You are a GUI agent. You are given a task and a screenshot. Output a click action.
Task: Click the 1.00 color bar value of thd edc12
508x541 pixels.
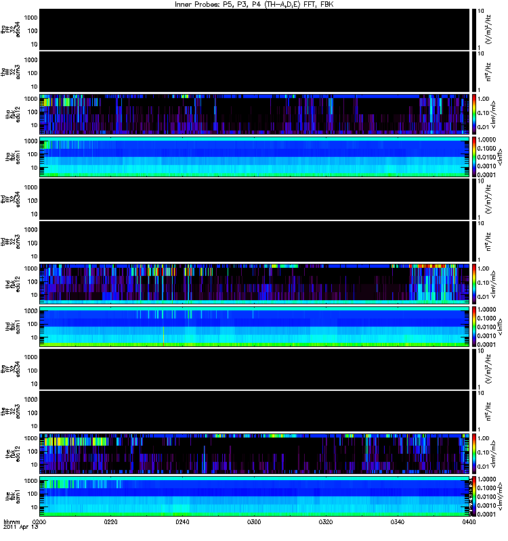click(x=483, y=268)
